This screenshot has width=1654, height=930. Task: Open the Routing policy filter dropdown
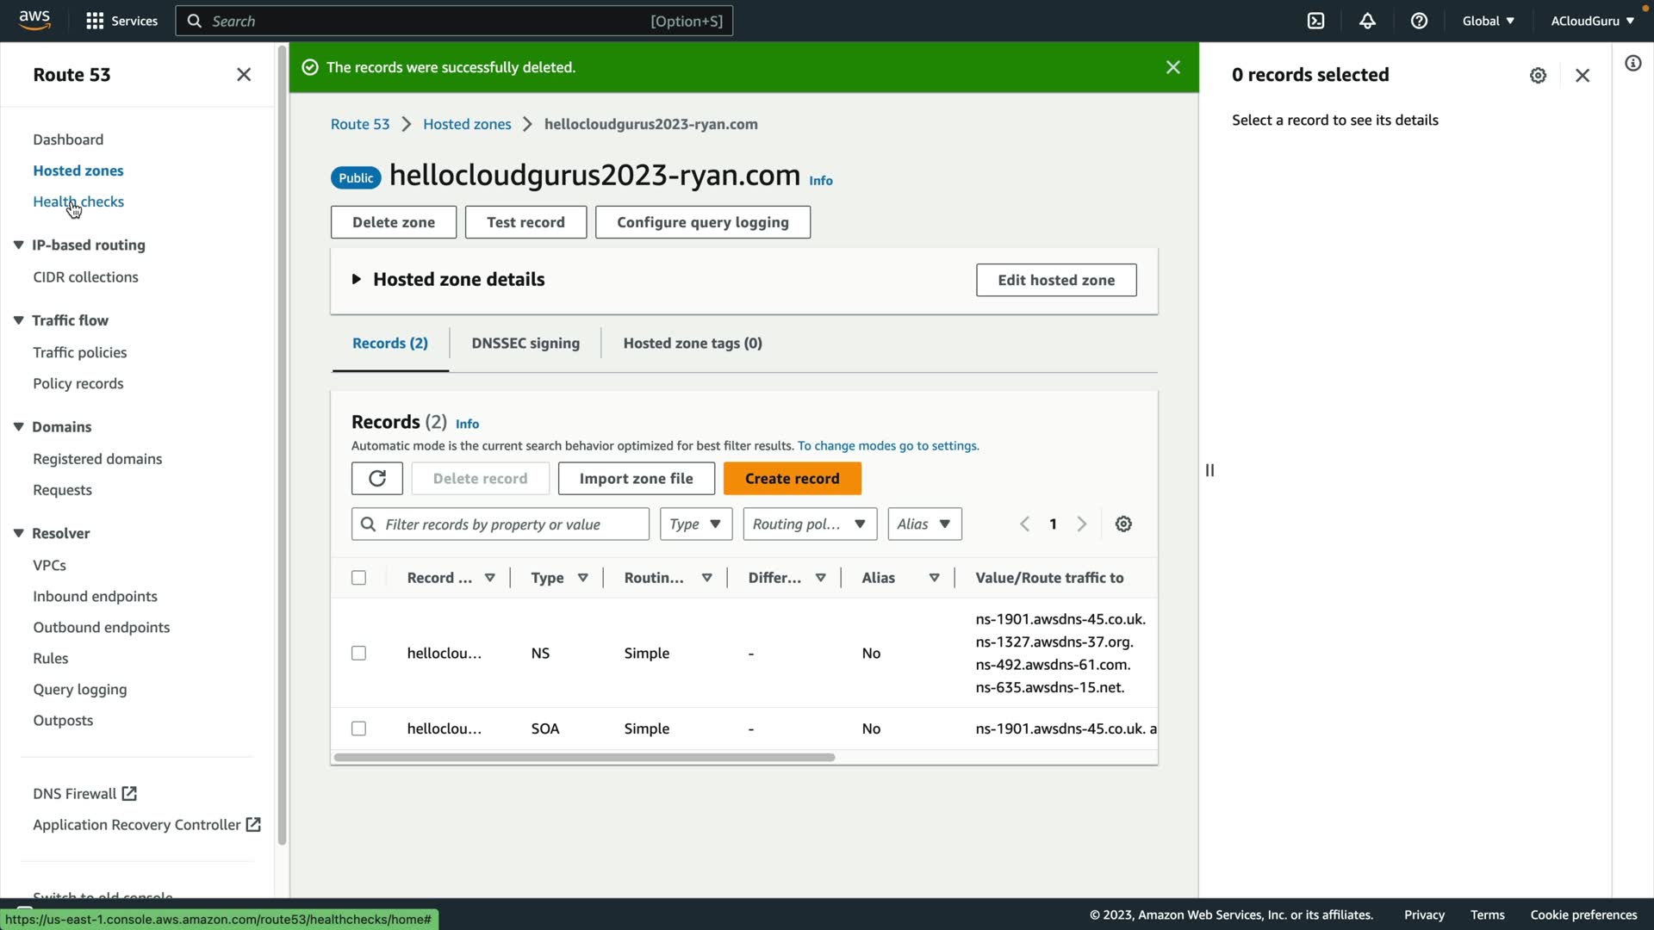[809, 524]
